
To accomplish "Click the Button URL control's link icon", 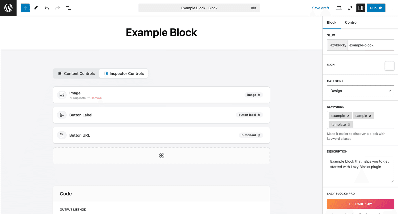I will [62, 135].
